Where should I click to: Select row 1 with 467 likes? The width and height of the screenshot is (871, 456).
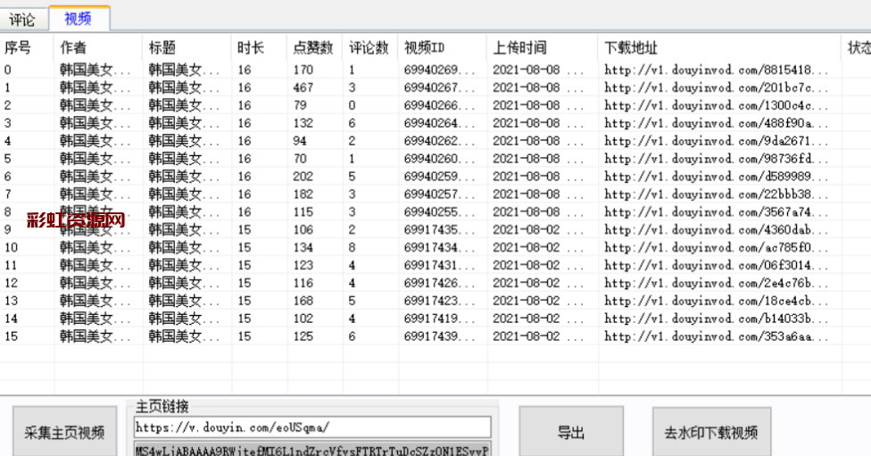[303, 87]
